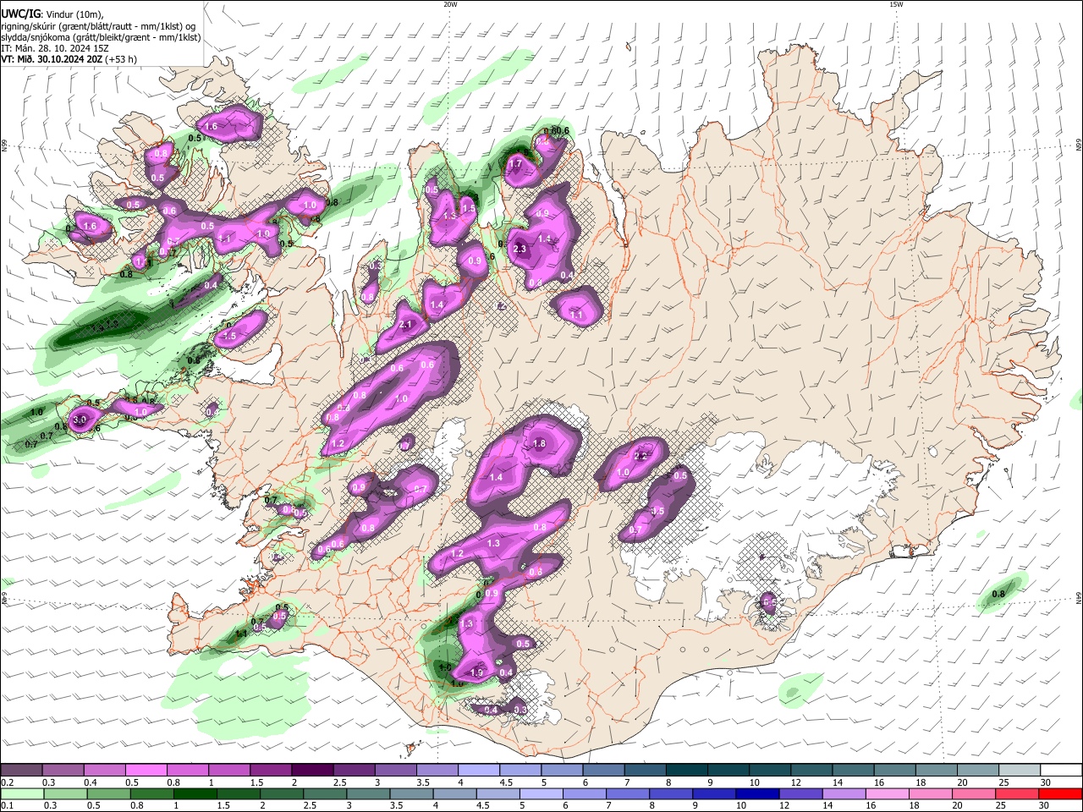Click the 'VT: Mið. 30.10.2024 20Z' valid time
This screenshot has width=1083, height=812.
pyautogui.click(x=52, y=59)
